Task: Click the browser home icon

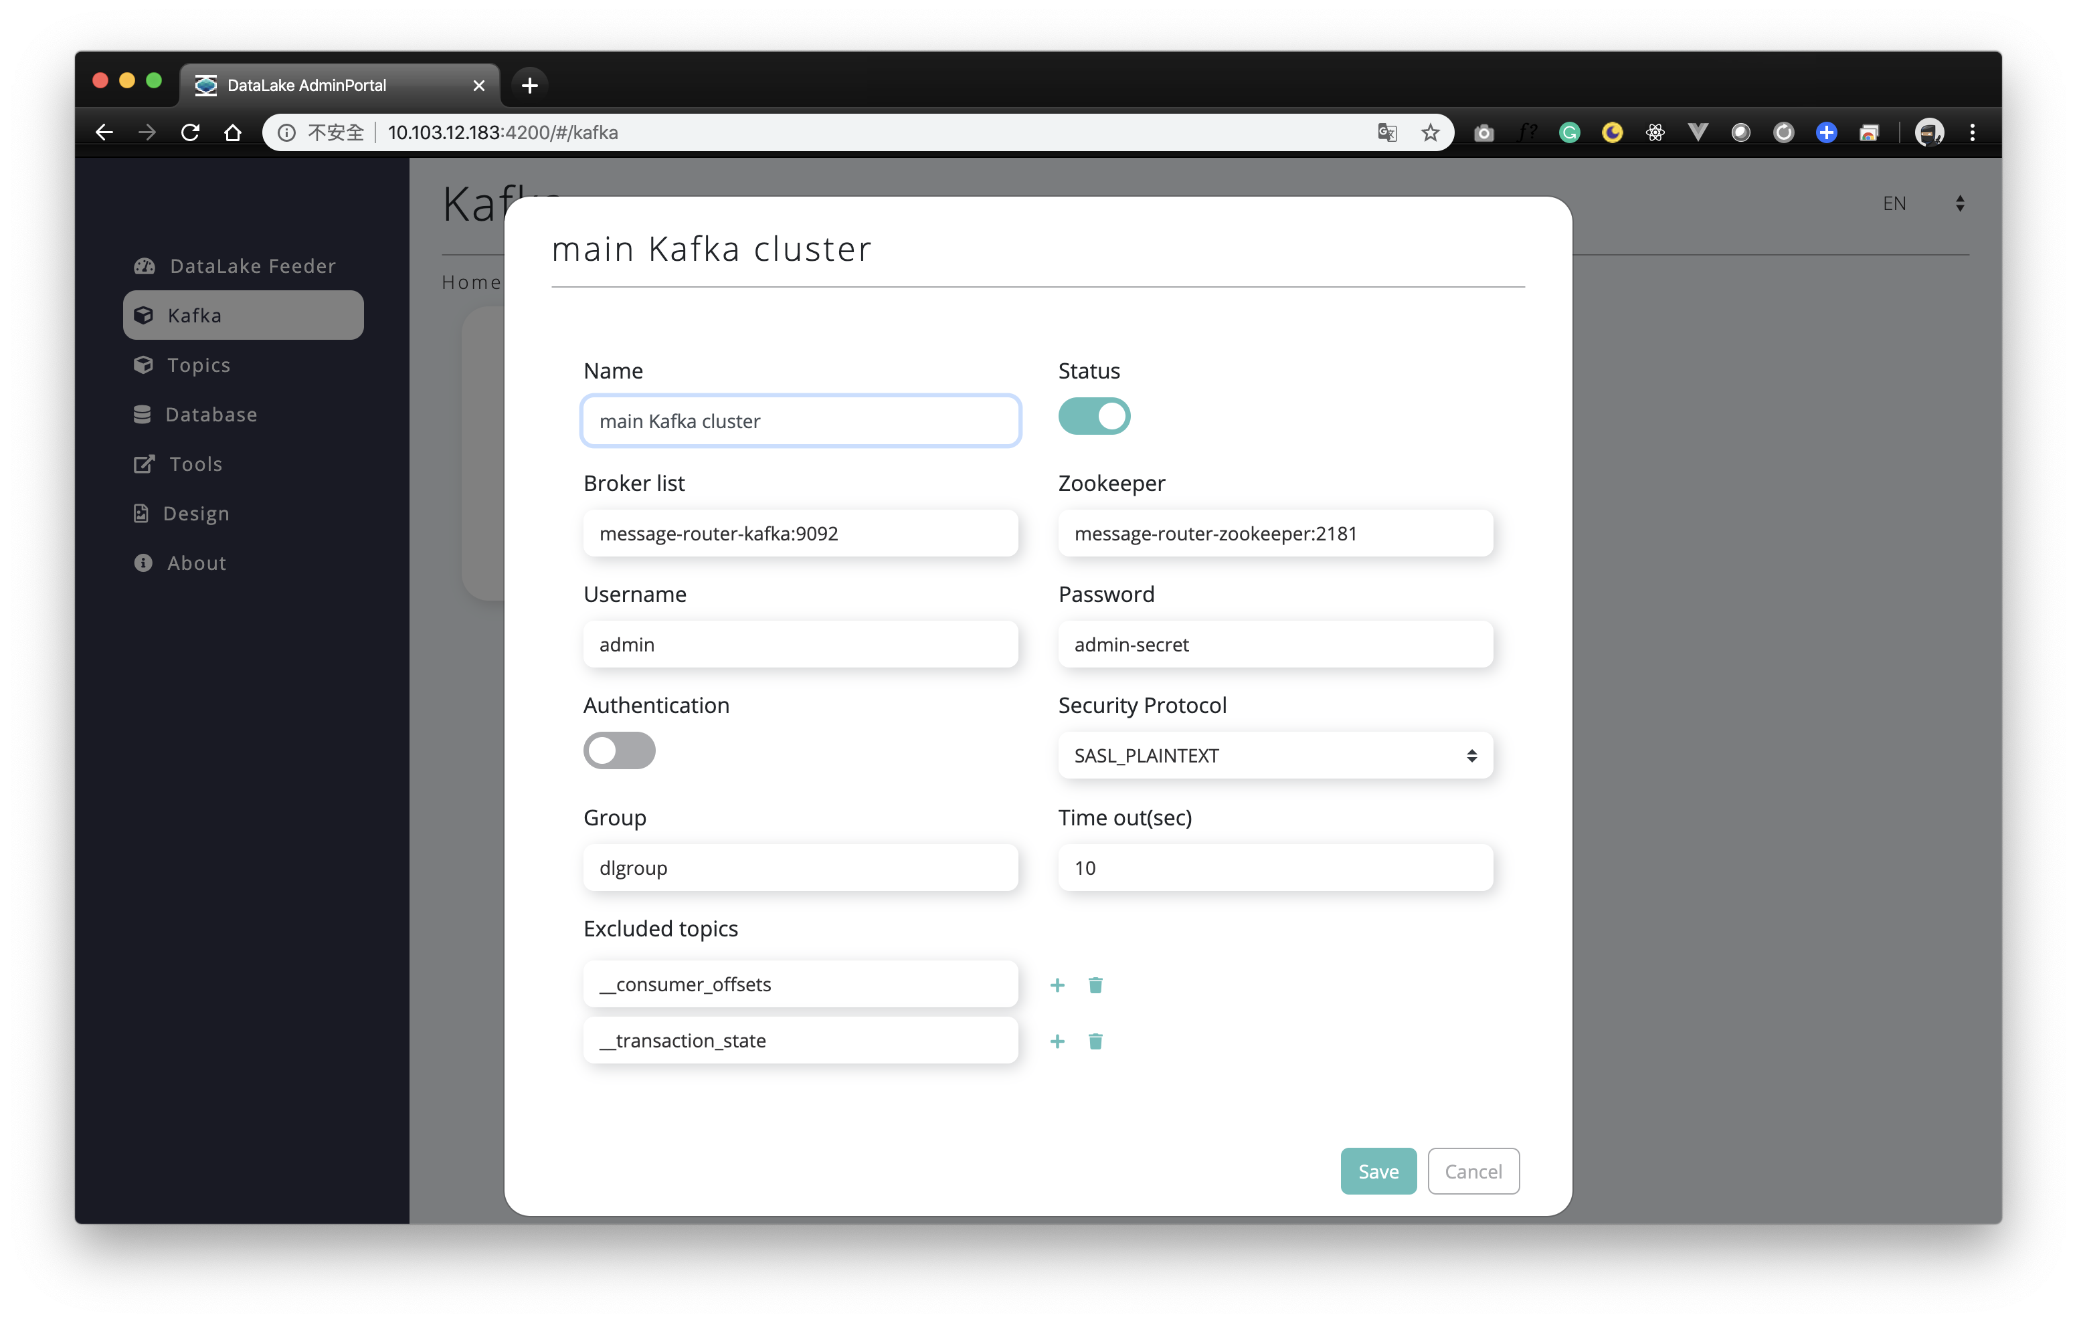Action: 233,132
